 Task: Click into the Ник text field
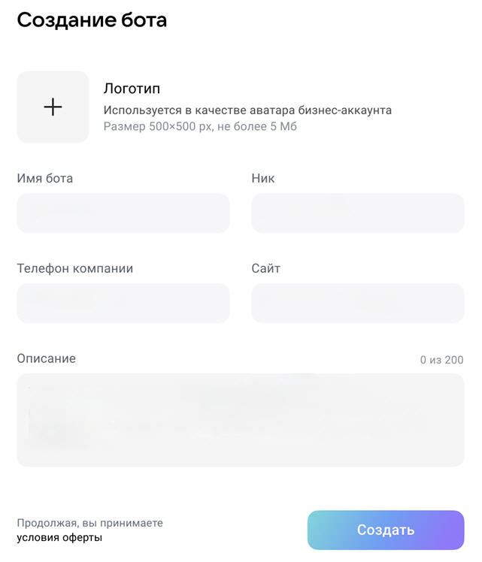coord(357,213)
